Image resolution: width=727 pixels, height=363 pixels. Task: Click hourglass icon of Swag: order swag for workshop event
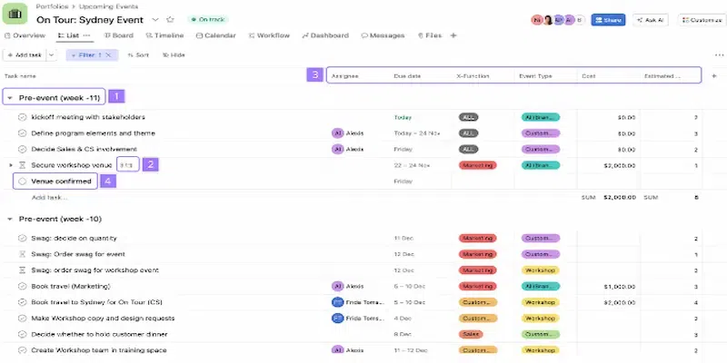coord(22,270)
